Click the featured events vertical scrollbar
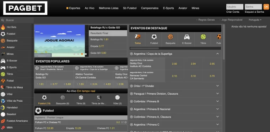This screenshot has height=132, width=270. point(224,42)
